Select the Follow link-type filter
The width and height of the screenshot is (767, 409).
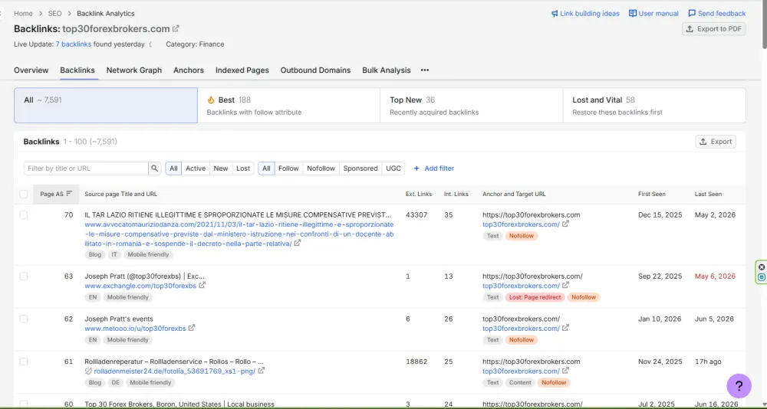coord(288,168)
